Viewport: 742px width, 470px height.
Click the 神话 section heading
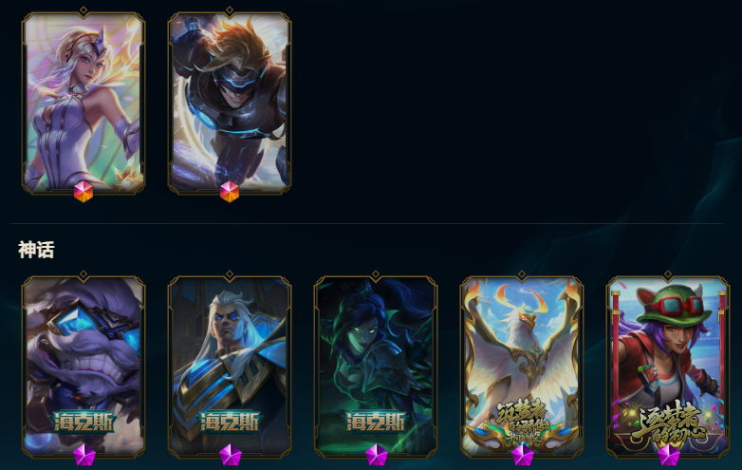click(x=36, y=250)
